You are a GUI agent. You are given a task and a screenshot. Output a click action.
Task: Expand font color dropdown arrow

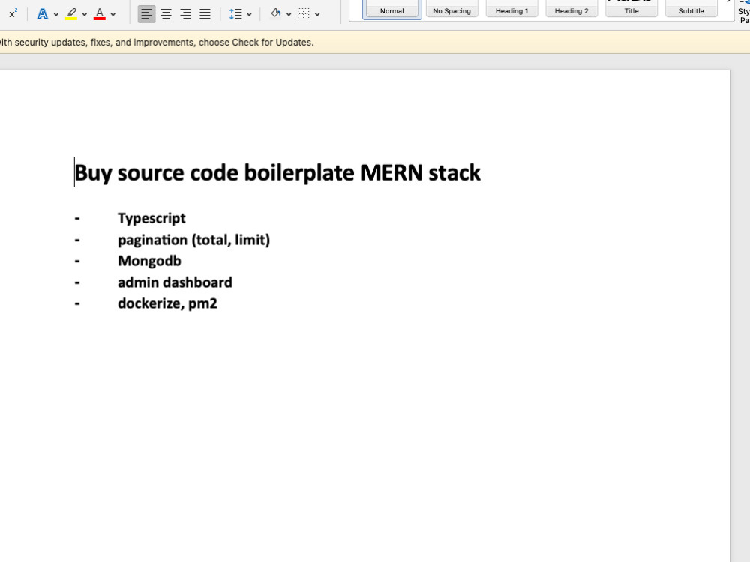point(113,14)
